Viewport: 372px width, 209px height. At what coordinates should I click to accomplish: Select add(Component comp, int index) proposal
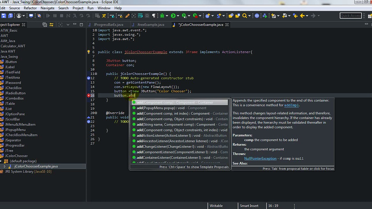coord(180,113)
